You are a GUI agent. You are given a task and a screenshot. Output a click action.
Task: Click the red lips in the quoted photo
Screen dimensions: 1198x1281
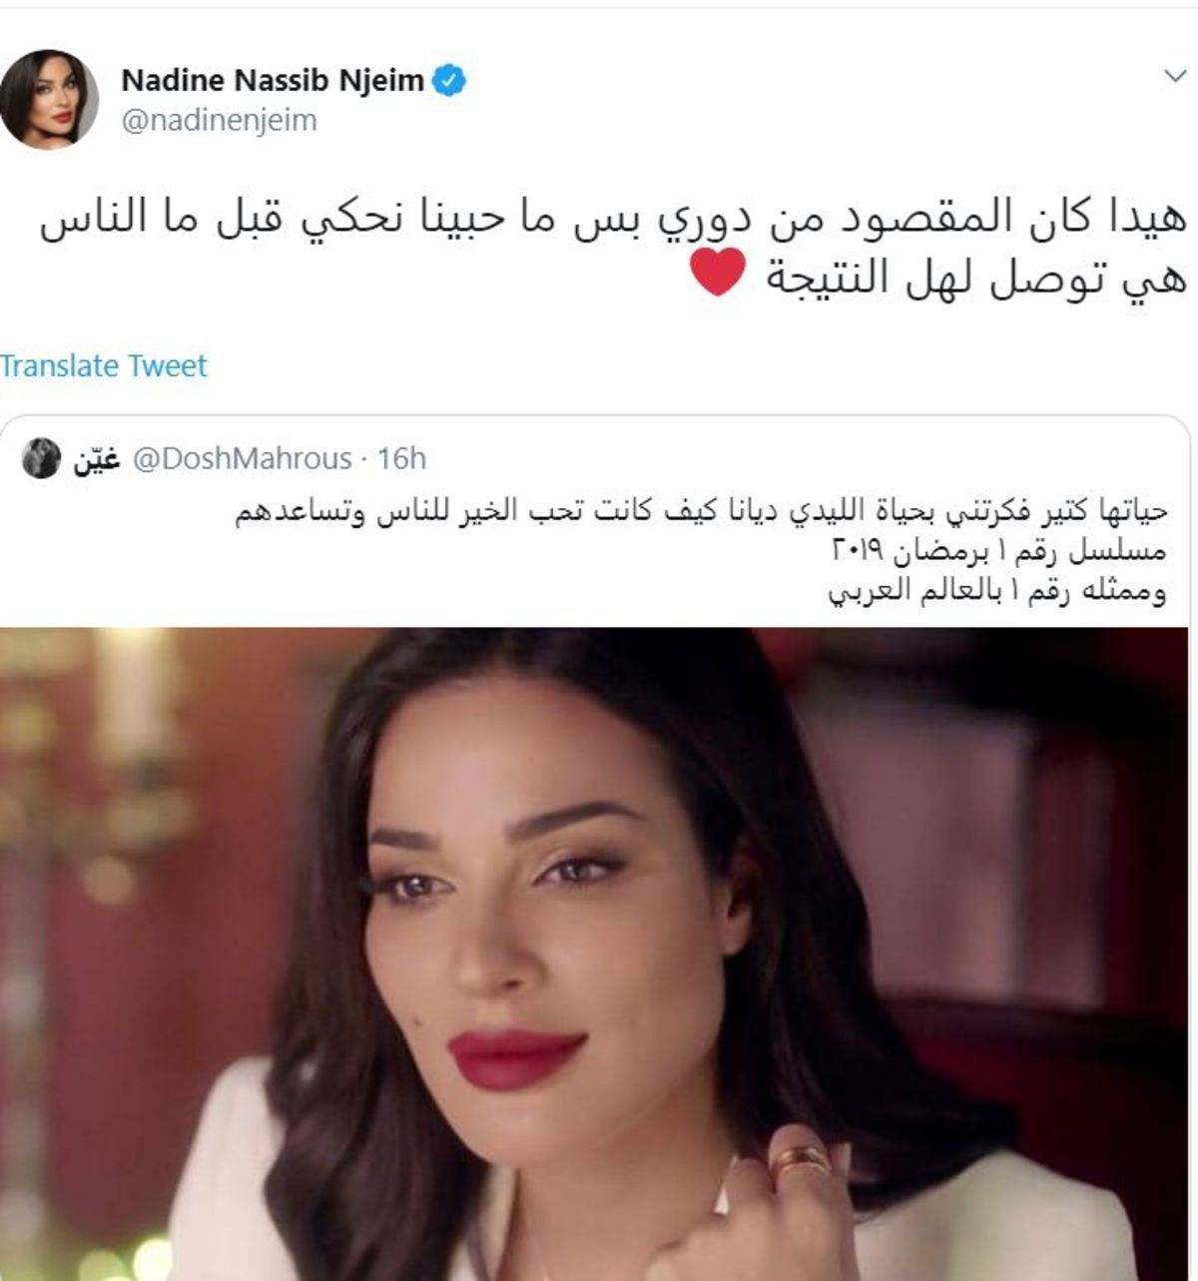click(516, 1058)
